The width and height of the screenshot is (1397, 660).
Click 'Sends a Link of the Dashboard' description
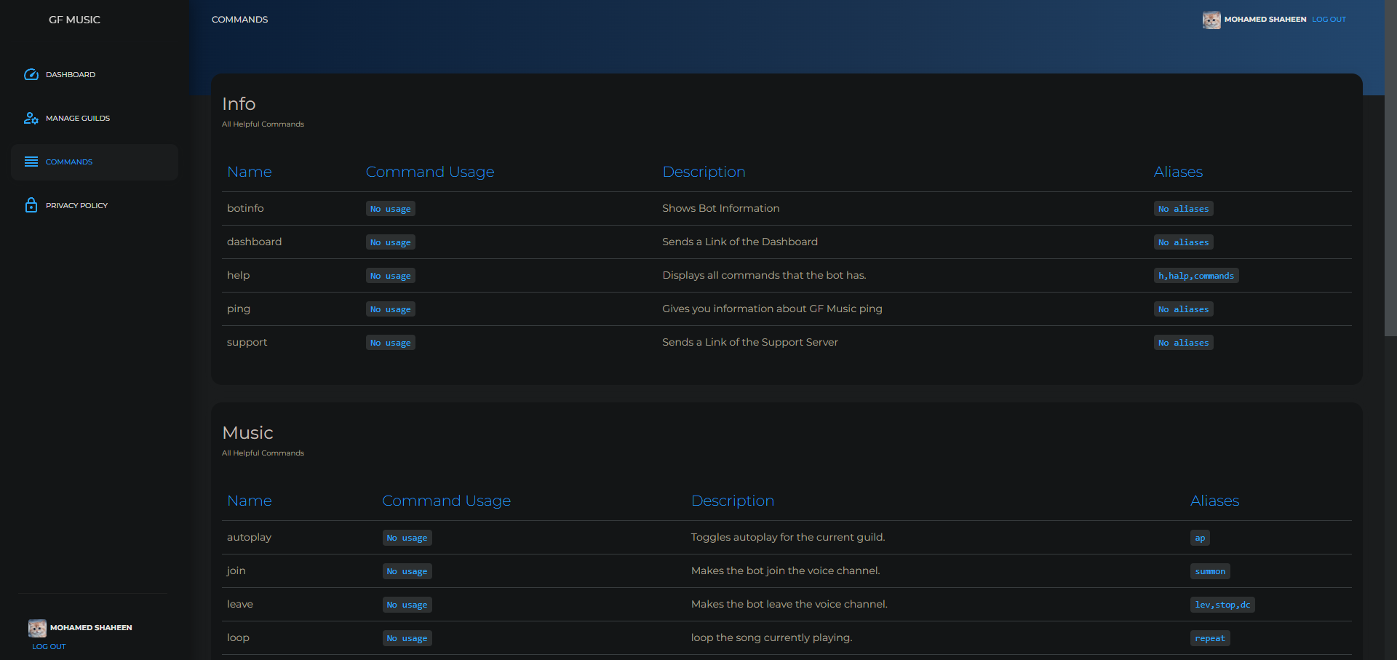pos(740,242)
